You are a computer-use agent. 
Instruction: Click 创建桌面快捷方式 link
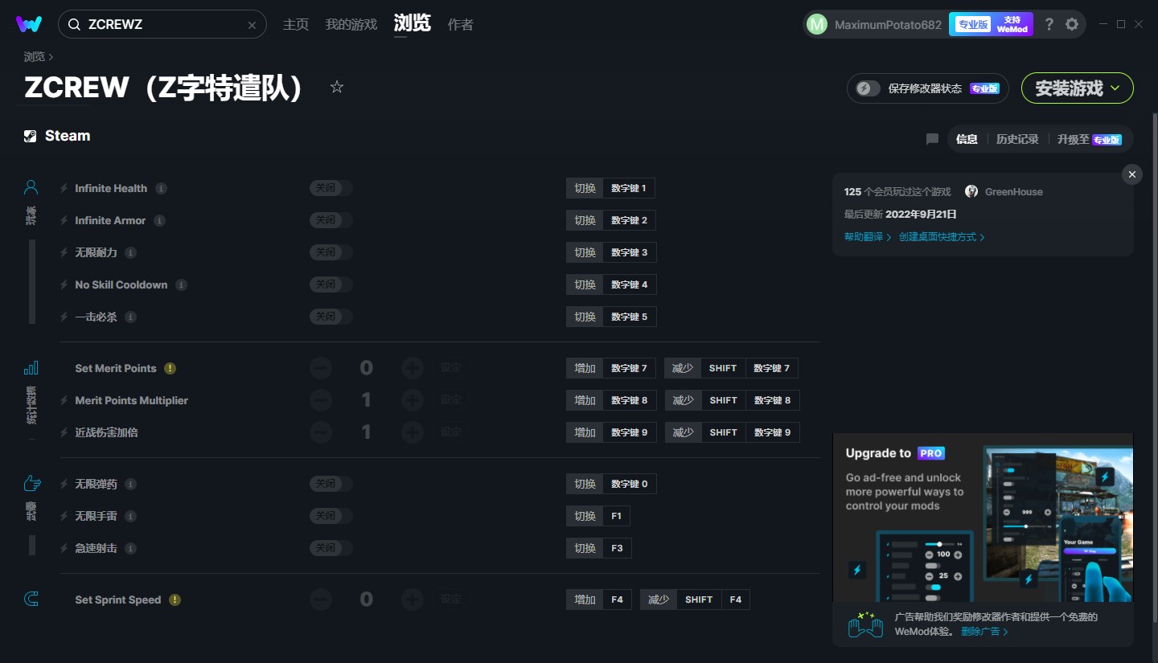click(942, 237)
